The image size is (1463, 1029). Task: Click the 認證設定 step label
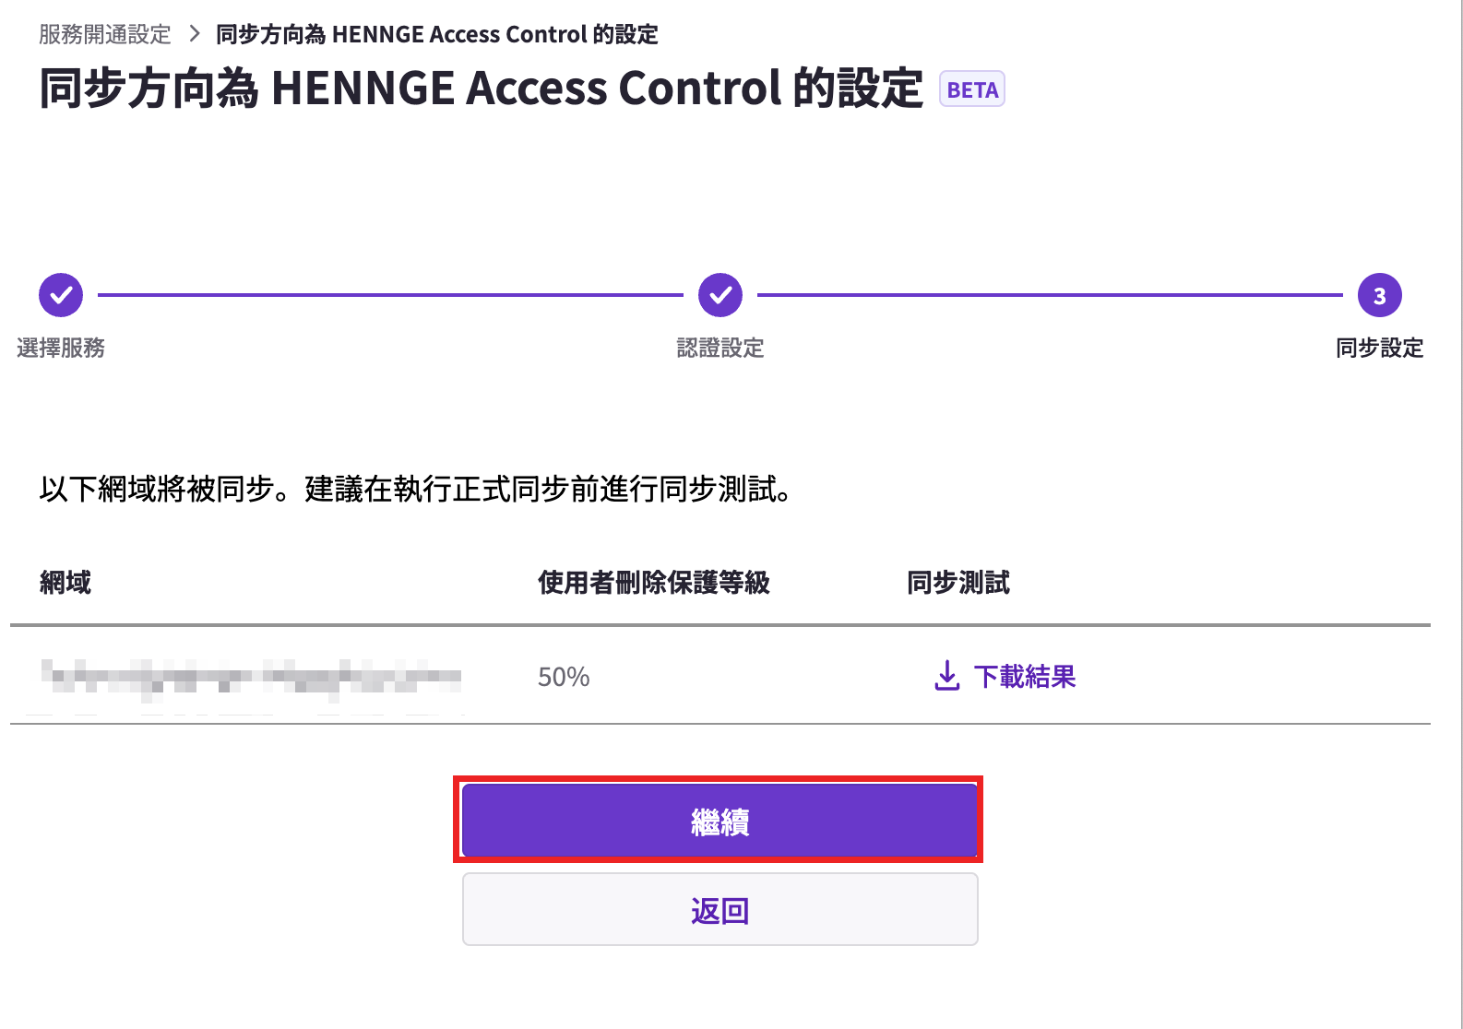click(x=720, y=348)
